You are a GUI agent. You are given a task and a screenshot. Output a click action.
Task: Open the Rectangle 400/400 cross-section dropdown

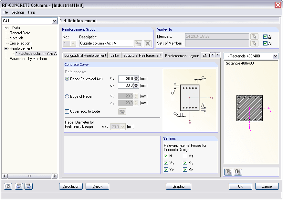point(275,56)
